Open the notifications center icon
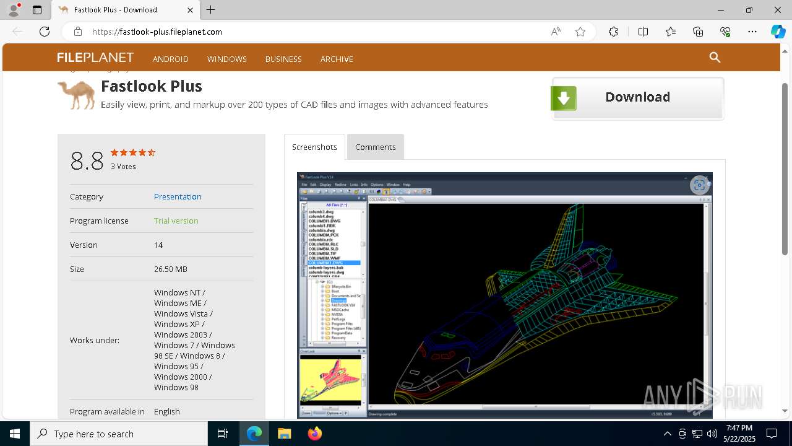Screen dimensions: 792x446 click(772, 434)
